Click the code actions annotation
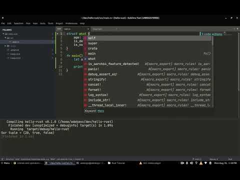The height and width of the screenshot is (180, 240). point(211,34)
